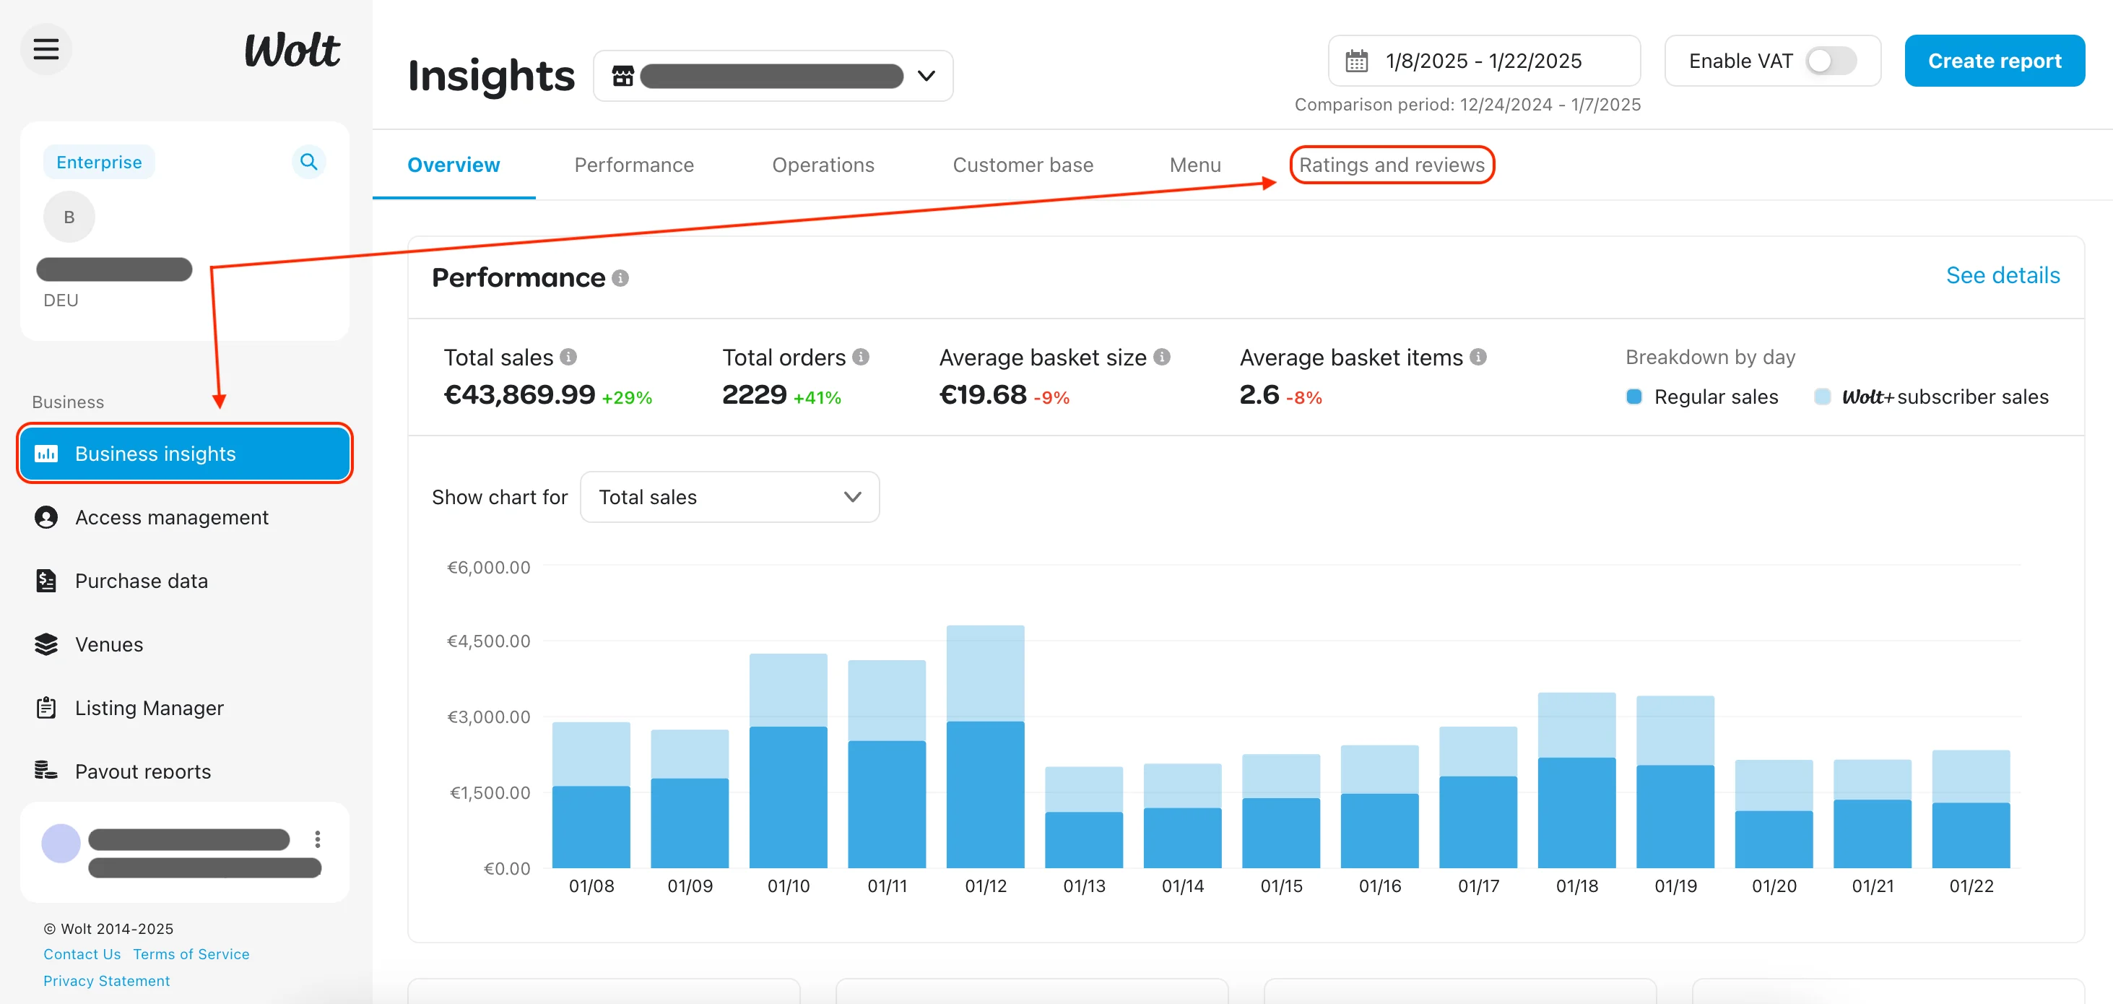
Task: Click the Total orders value 2229
Action: [754, 395]
